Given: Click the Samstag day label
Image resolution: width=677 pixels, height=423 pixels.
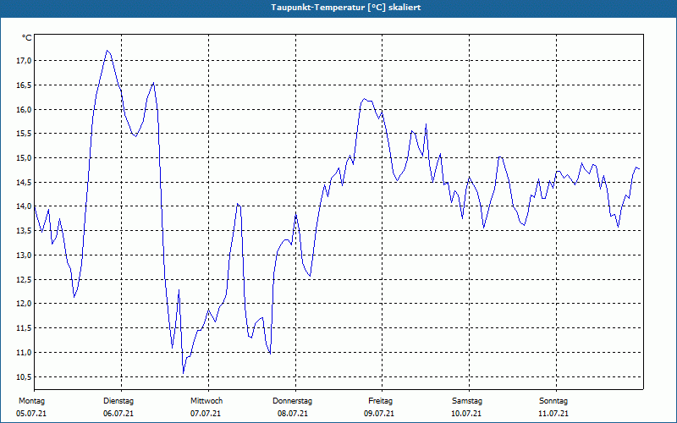Looking at the screenshot, I should click(x=467, y=401).
